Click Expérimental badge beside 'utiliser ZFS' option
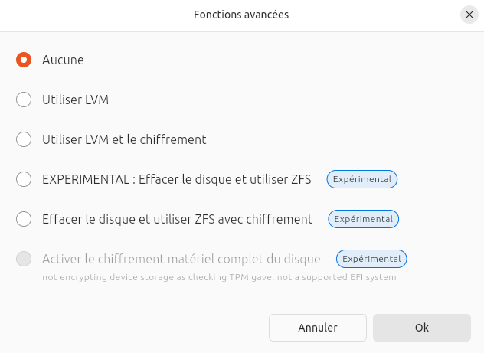The width and height of the screenshot is (484, 353). [362, 179]
